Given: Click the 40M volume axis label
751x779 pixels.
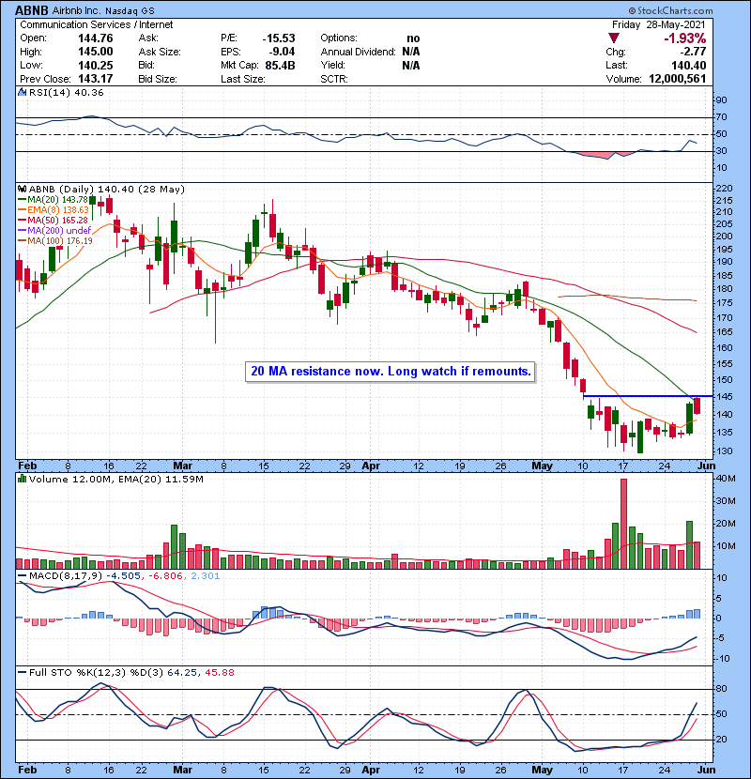Looking at the screenshot, I should 725,479.
